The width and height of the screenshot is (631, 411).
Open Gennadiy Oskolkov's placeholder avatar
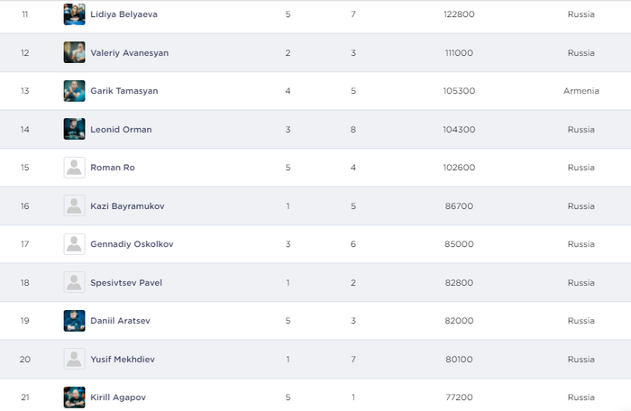coord(74,244)
